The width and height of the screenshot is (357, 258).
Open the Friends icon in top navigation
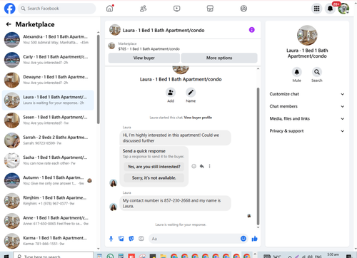tap(143, 9)
